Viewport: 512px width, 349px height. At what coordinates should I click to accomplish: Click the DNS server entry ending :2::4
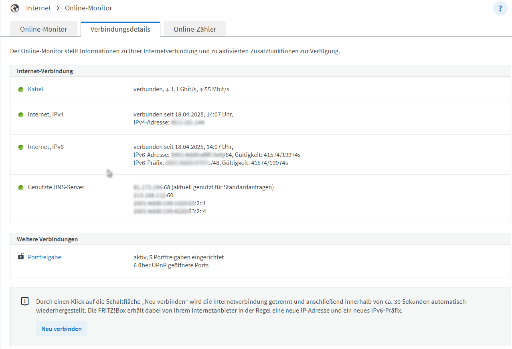170,211
